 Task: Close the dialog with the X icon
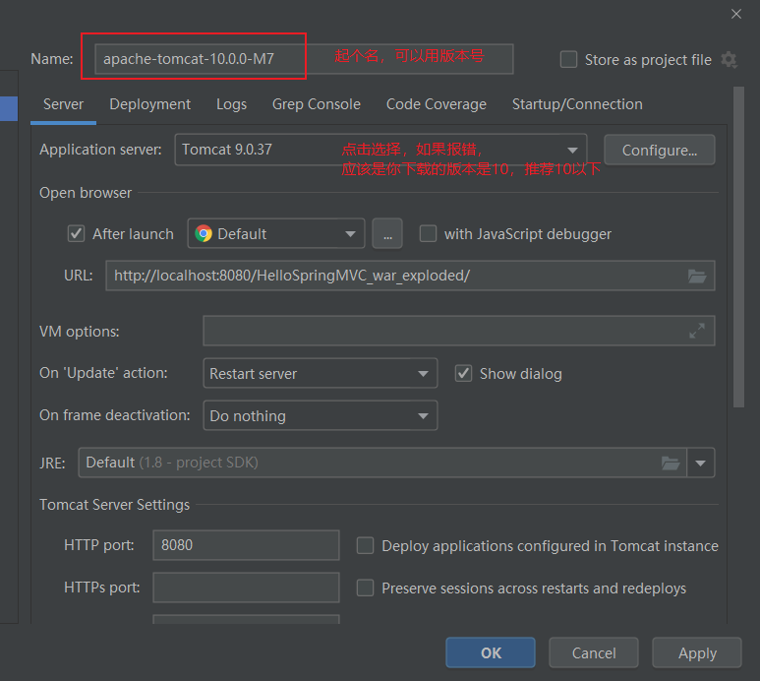pos(736,14)
